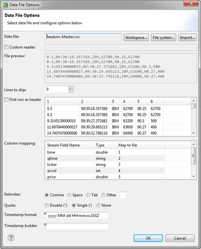Screen dimensions: 201x249
Task: Open the Workspace... file browser
Action: click(x=136, y=37)
